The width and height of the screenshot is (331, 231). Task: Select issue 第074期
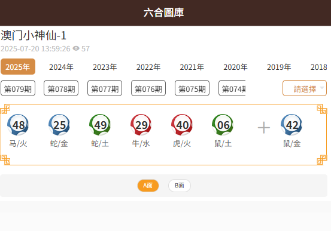click(x=232, y=88)
